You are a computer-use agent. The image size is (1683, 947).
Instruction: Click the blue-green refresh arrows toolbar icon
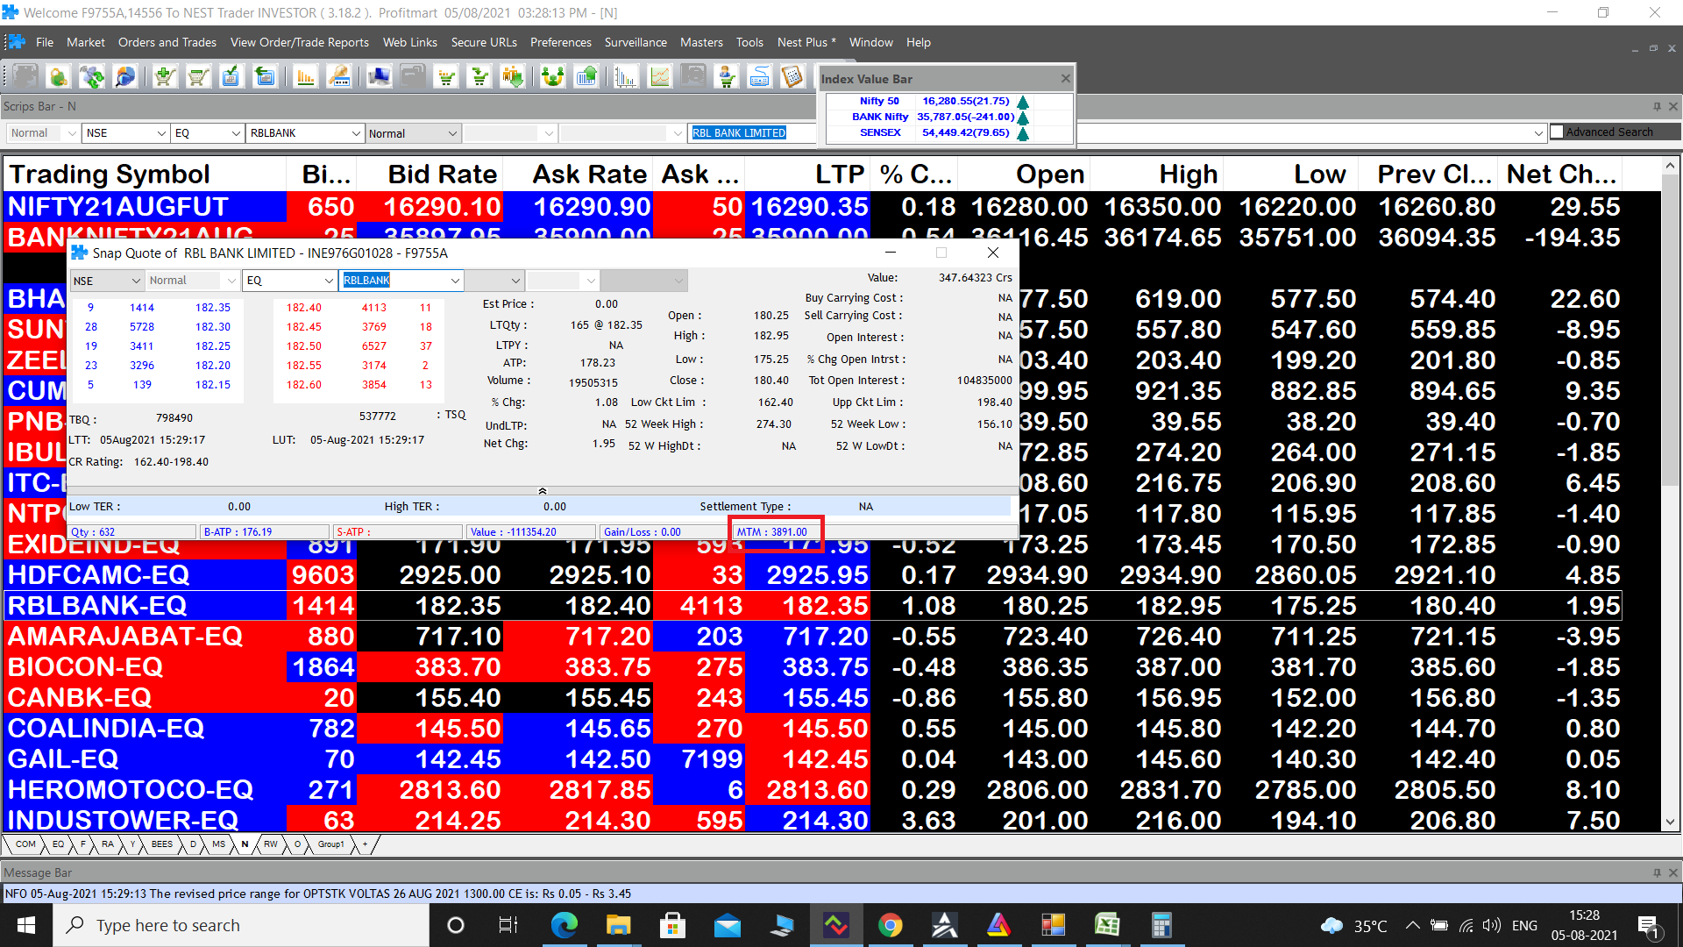pyautogui.click(x=92, y=77)
